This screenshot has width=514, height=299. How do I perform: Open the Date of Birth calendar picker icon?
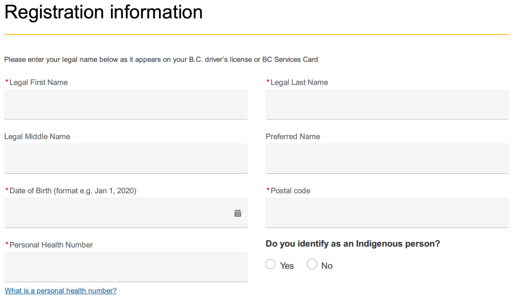238,213
